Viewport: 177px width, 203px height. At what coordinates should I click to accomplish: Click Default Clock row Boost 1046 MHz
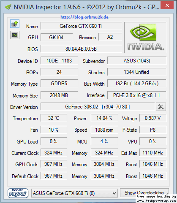pos(153,176)
